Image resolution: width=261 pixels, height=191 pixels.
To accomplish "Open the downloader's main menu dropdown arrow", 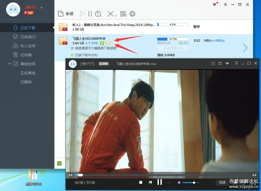I will (225, 5).
